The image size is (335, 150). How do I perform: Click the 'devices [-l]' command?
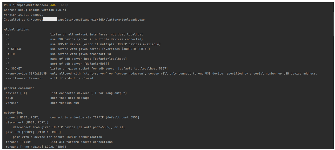(17, 93)
